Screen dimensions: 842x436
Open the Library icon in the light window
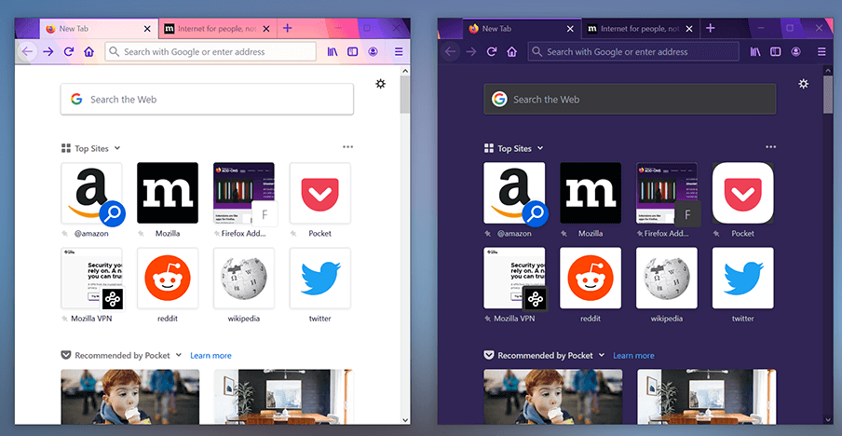pyautogui.click(x=333, y=51)
